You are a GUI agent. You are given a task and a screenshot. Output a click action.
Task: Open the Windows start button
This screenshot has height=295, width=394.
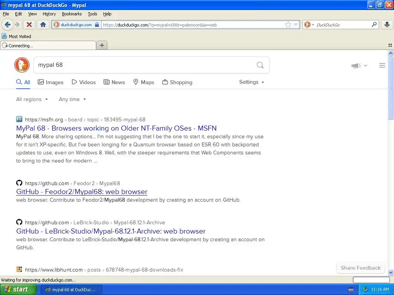click(18, 290)
